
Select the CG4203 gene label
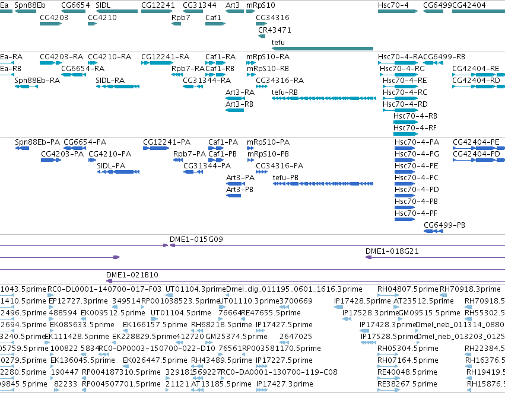click(54, 17)
